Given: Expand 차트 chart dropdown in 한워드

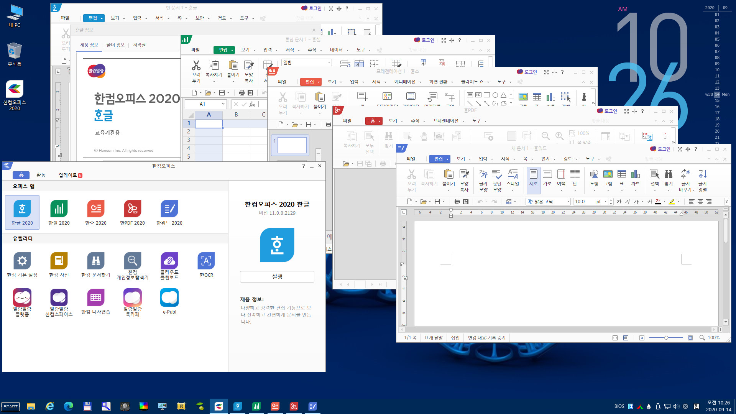Looking at the screenshot, I should point(636,190).
